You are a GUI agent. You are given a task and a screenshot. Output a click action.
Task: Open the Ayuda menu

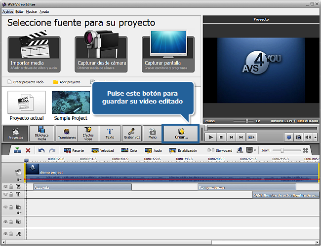tap(44, 12)
